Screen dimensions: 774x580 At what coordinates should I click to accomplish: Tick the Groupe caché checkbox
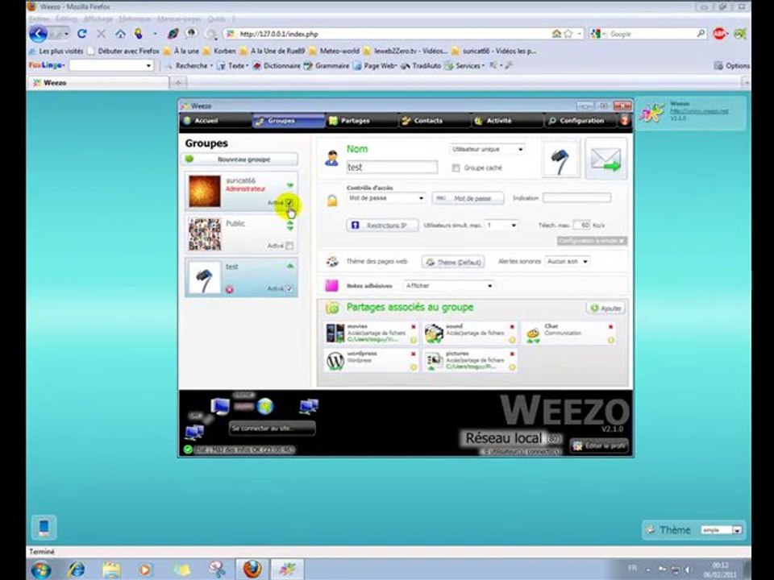coord(456,168)
